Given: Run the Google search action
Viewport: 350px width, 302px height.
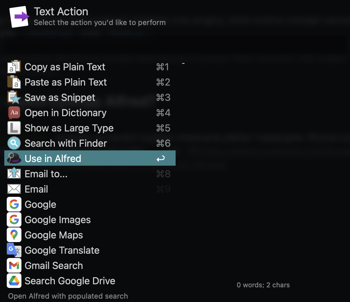Looking at the screenshot, I should (40, 204).
